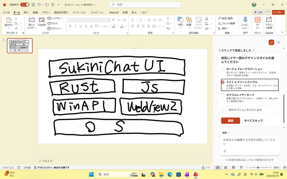Start Dictation with the microphone icon
Viewport: 287px width, 179px height.
pos(245,20)
